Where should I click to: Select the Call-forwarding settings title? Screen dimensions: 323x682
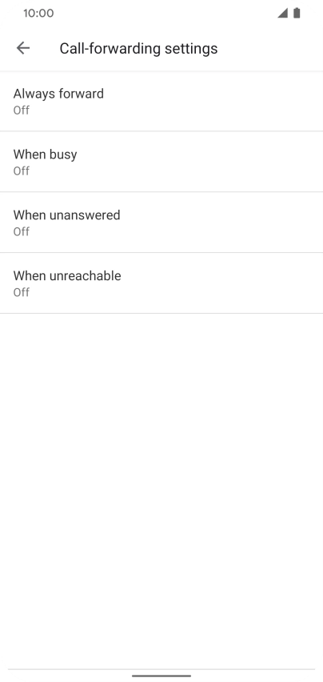tap(138, 48)
